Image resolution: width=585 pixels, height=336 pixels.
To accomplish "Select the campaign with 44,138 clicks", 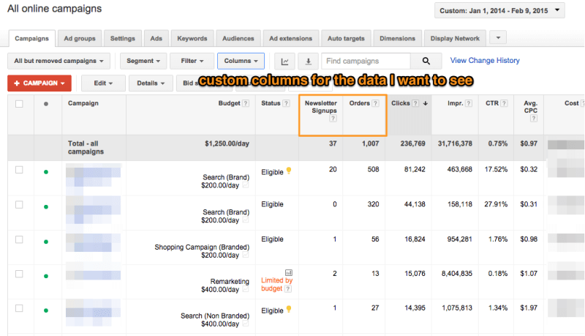I will tap(19, 204).
